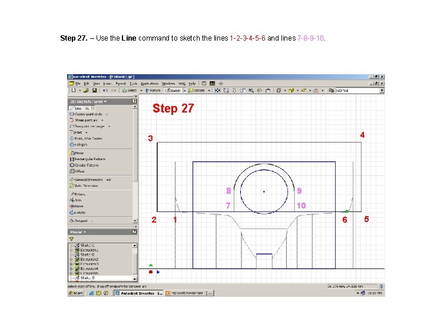Click the Return button
424x318 pixels.
coord(153,90)
